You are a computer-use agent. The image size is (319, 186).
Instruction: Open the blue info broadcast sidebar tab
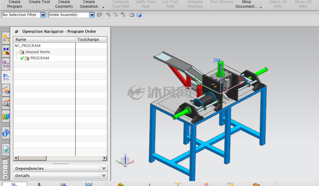click(x=6, y=133)
